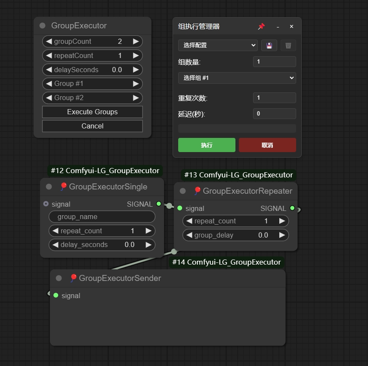Image resolution: width=368 pixels, height=366 pixels.
Task: Select next option for Group #1
Action: pyautogui.click(x=136, y=84)
